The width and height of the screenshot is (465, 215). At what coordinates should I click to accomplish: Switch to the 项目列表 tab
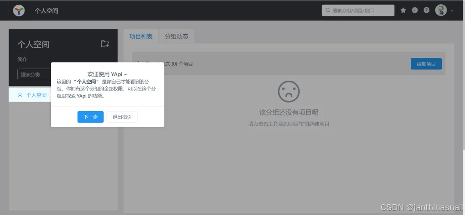[x=141, y=36]
